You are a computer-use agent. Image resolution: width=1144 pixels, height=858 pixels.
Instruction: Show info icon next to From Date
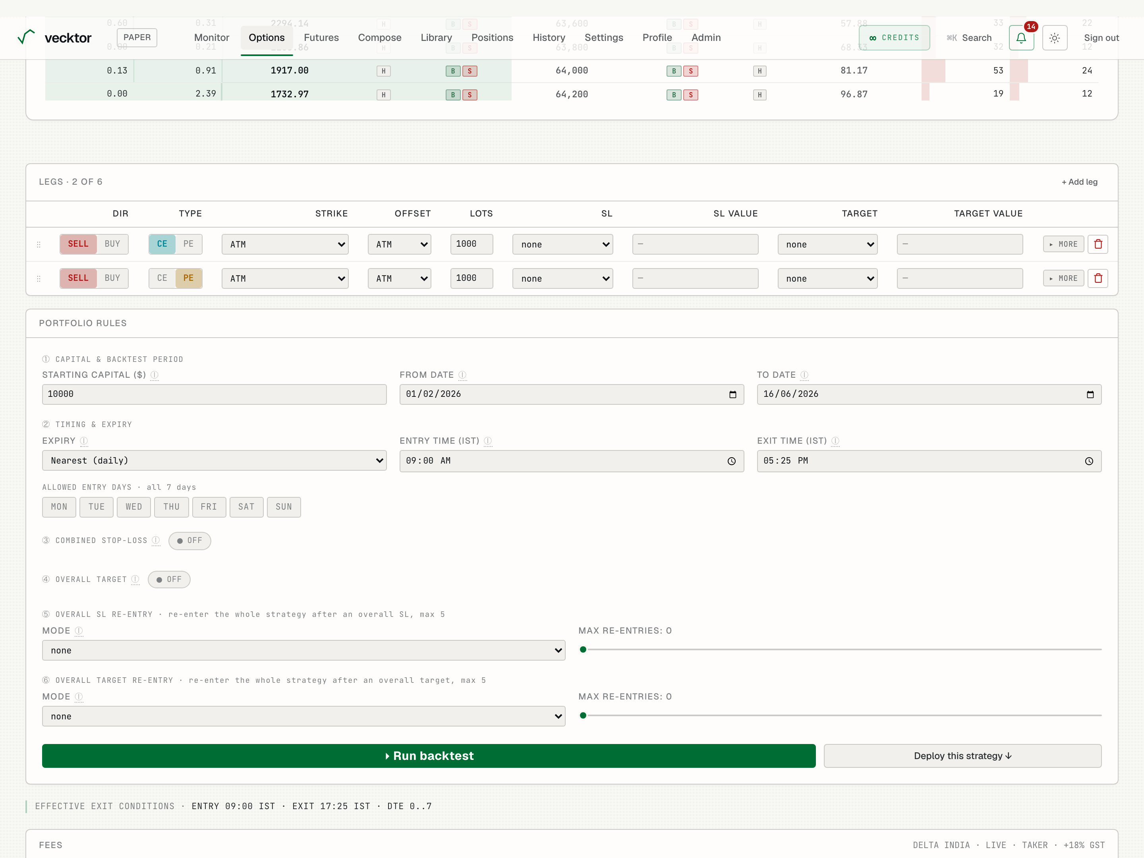[x=462, y=375]
